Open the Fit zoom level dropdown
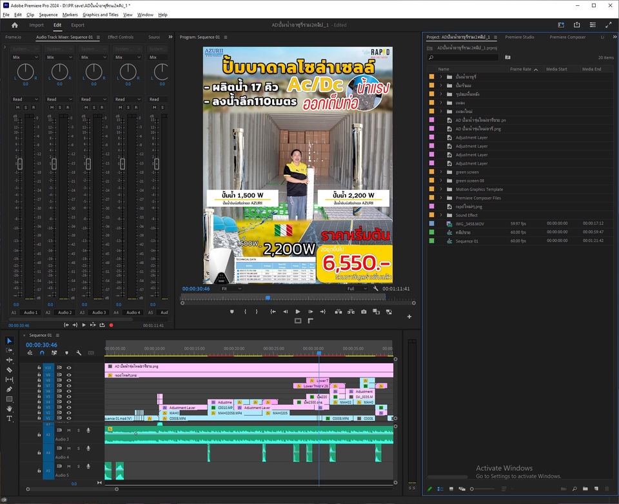This screenshot has width=619, height=504. (x=231, y=288)
